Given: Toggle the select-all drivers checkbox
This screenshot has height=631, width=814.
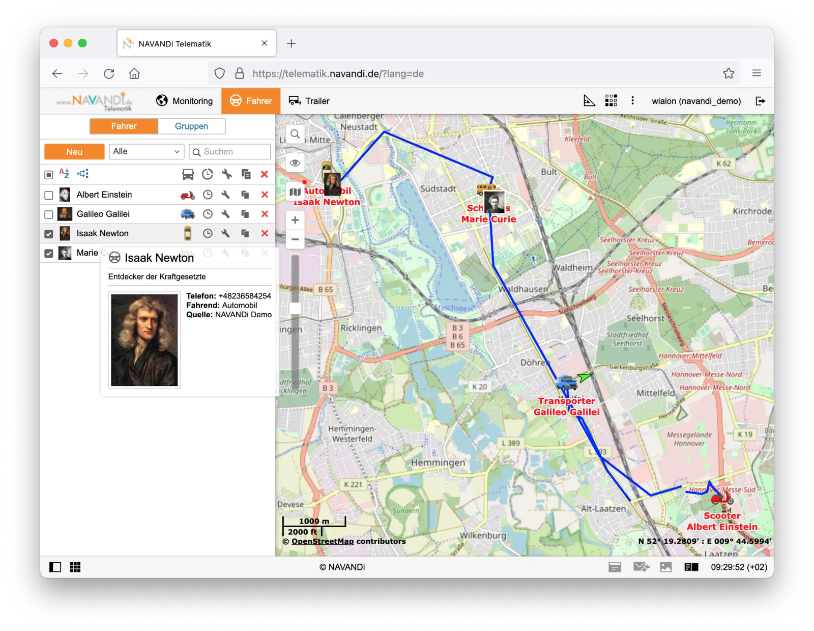Looking at the screenshot, I should pos(49,175).
